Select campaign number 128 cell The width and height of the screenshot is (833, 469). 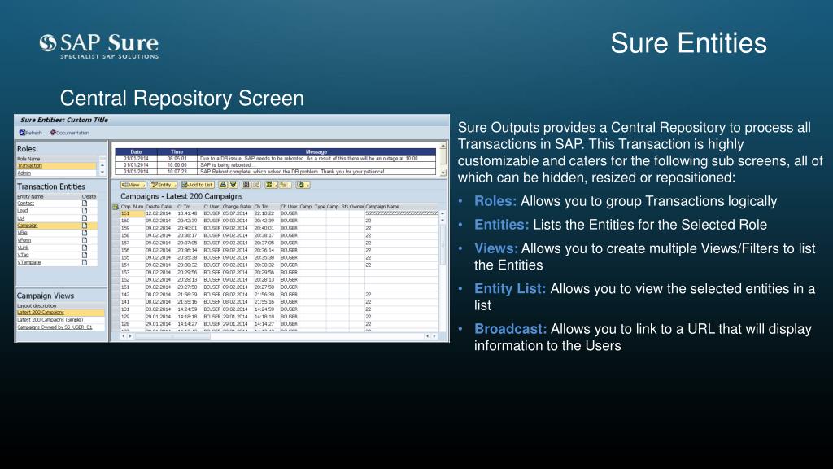[x=132, y=324]
